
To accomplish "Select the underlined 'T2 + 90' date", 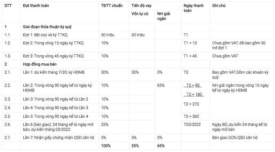I will 194,85.
